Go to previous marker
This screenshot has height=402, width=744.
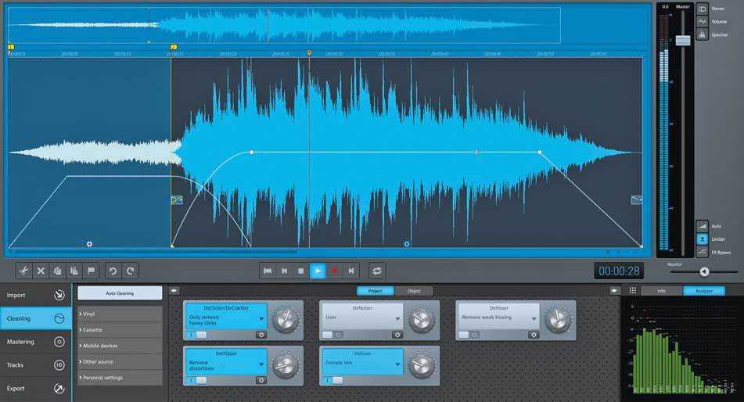point(284,271)
